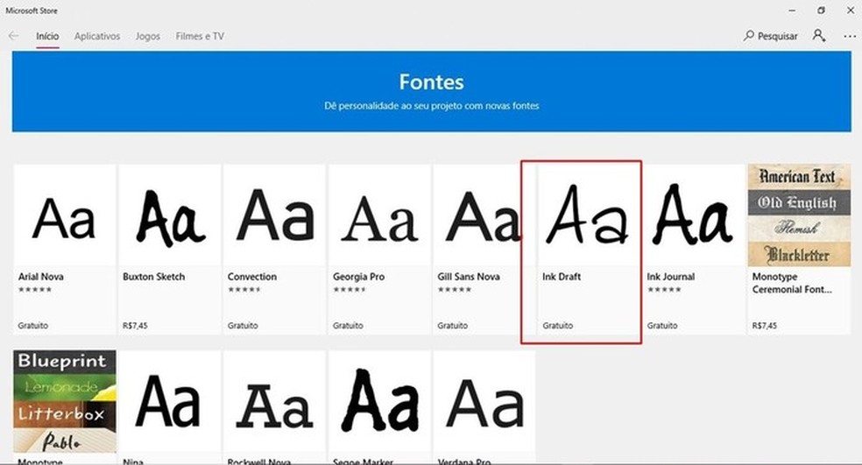Viewport: 862px width, 465px height.
Task: Open the Nina font preview image
Action: click(169, 401)
